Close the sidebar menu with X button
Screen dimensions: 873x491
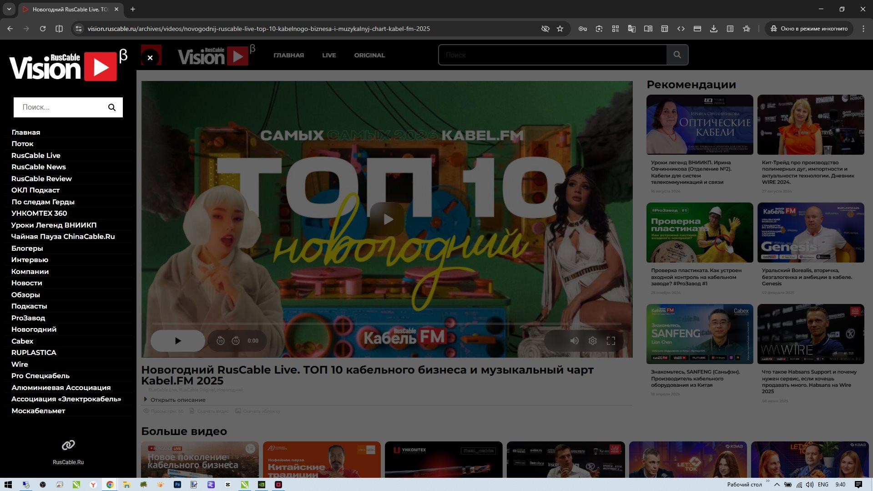pos(150,57)
